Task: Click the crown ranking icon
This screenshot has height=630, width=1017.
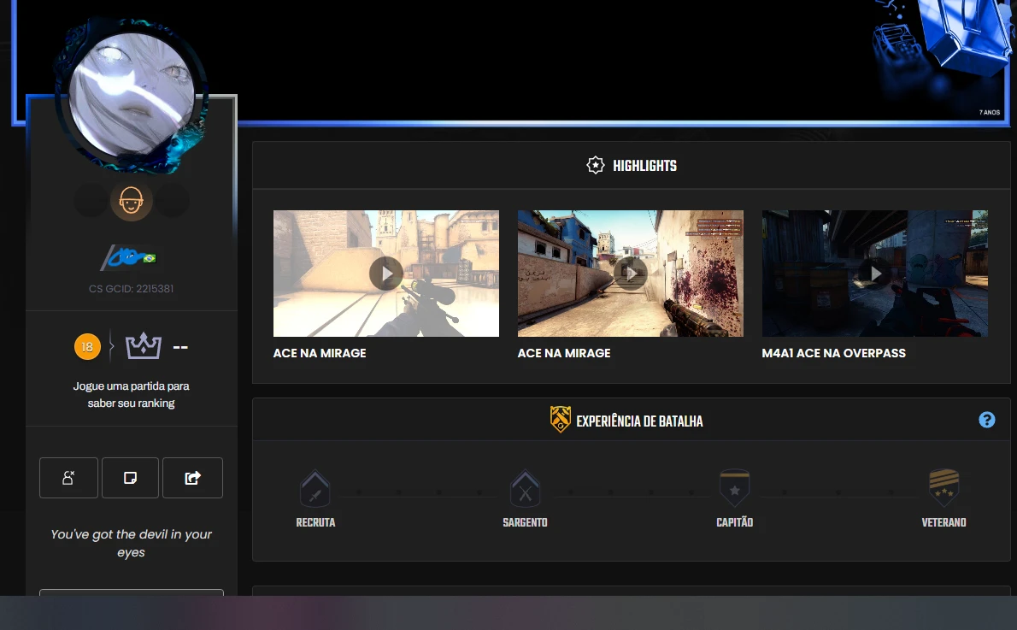Action: [144, 346]
